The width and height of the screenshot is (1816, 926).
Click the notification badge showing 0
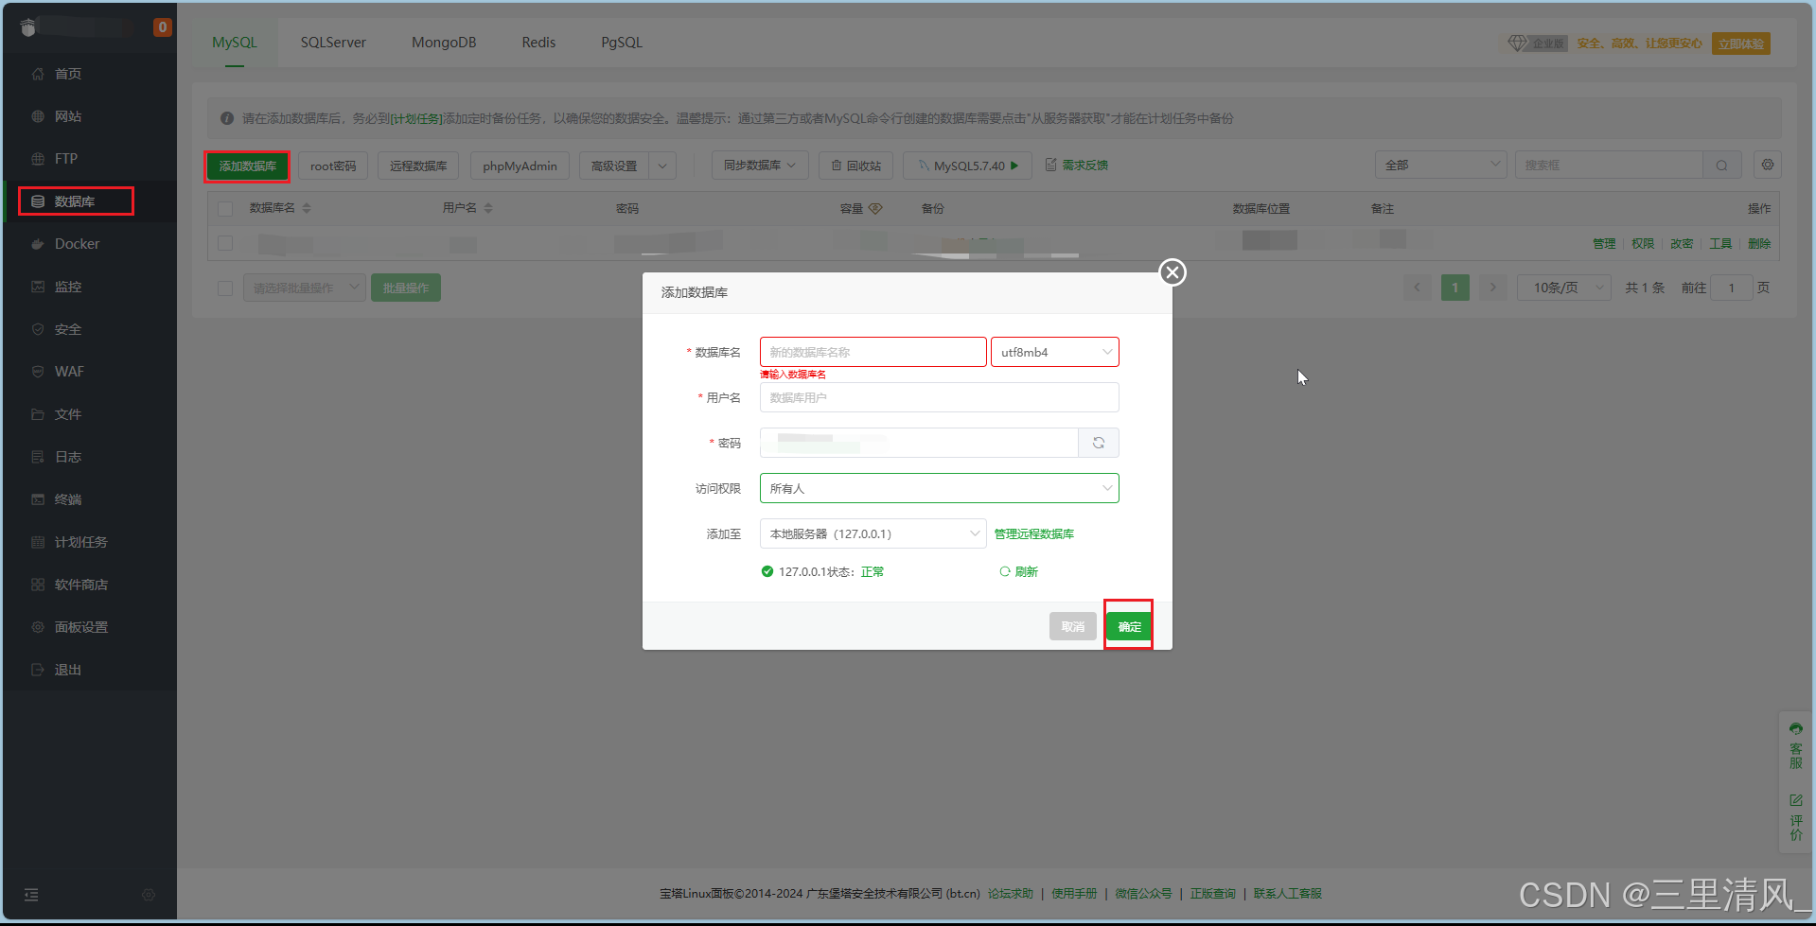163,27
